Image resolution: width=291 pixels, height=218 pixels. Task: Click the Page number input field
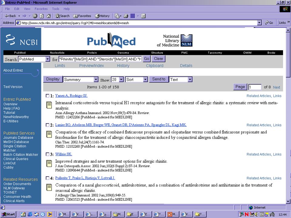255,87
